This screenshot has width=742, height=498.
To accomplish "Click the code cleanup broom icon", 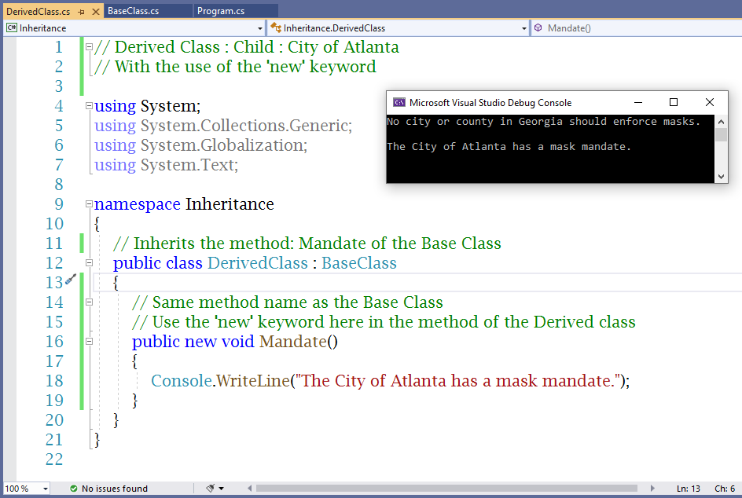I will pos(211,488).
